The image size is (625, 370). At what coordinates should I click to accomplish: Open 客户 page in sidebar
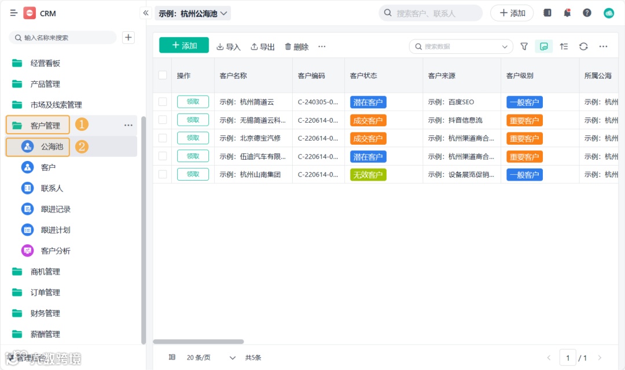pos(71,167)
